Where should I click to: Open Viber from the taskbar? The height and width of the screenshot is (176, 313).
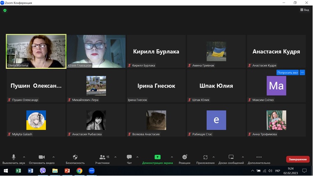click(43, 171)
